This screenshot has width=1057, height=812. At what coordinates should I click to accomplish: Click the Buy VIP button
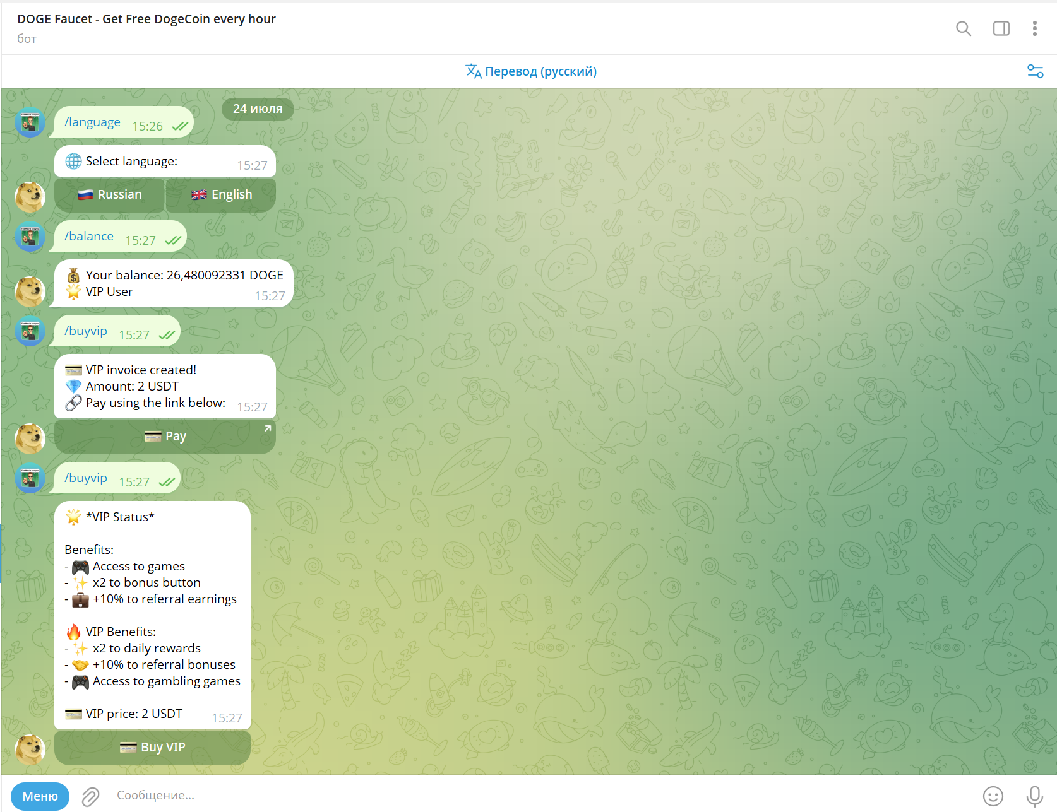tap(152, 748)
